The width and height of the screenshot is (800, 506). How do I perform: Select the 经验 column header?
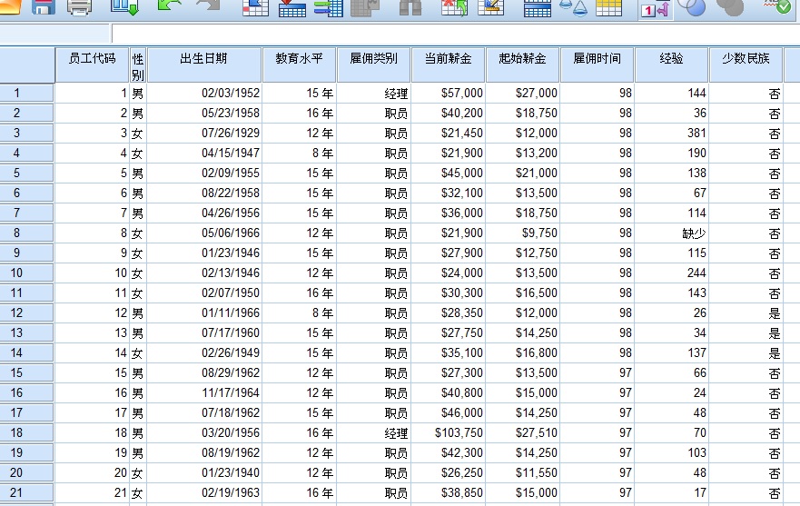click(671, 64)
